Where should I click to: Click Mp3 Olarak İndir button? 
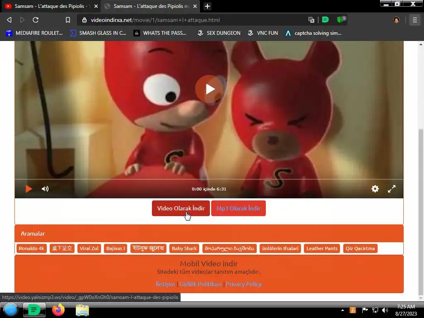[x=238, y=208]
